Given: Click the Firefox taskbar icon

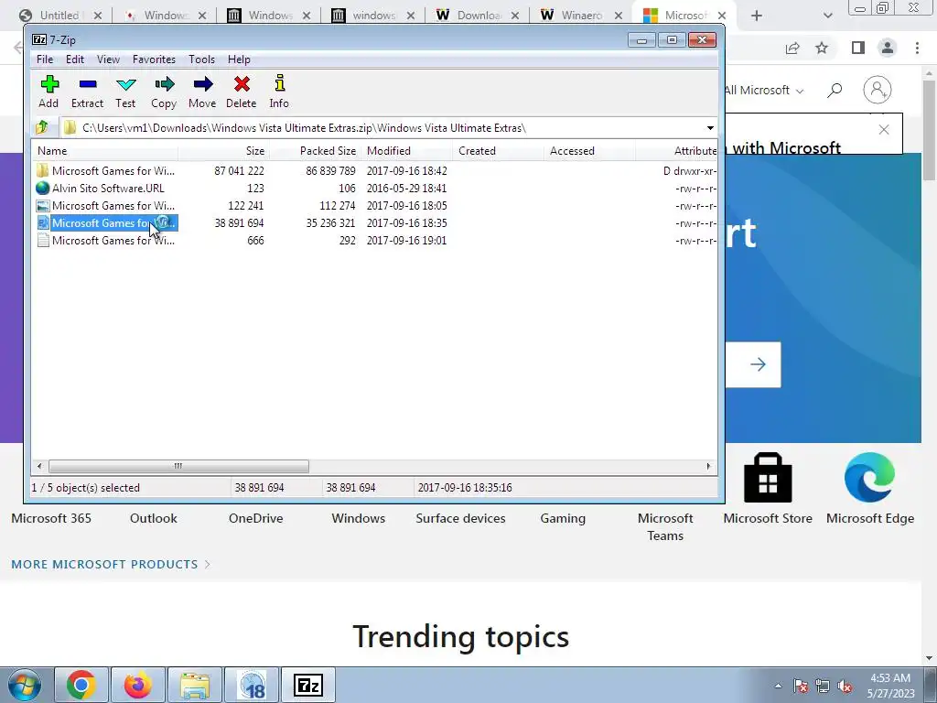Looking at the screenshot, I should (137, 685).
